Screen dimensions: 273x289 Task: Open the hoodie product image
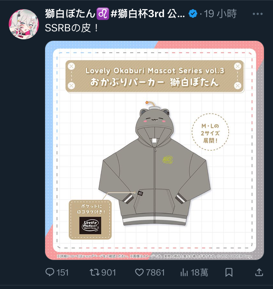154,150
